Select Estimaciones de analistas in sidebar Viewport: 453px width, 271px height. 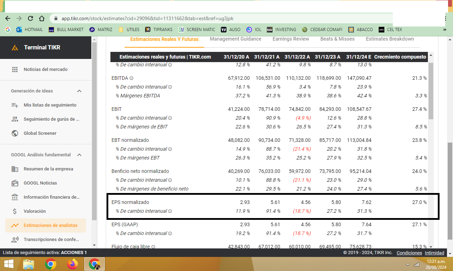(46, 225)
